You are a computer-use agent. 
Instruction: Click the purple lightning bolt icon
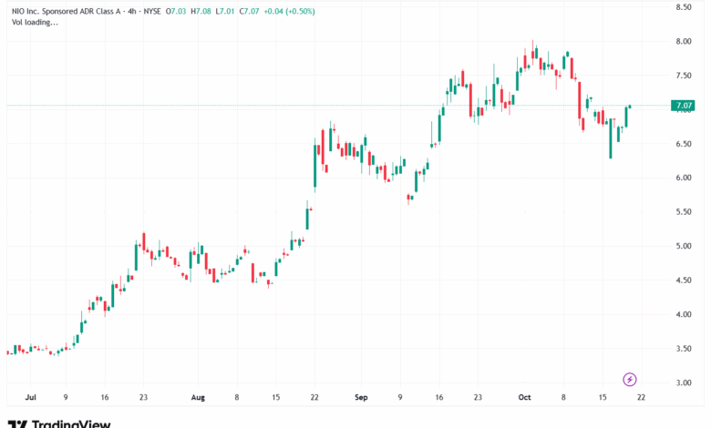pyautogui.click(x=629, y=379)
